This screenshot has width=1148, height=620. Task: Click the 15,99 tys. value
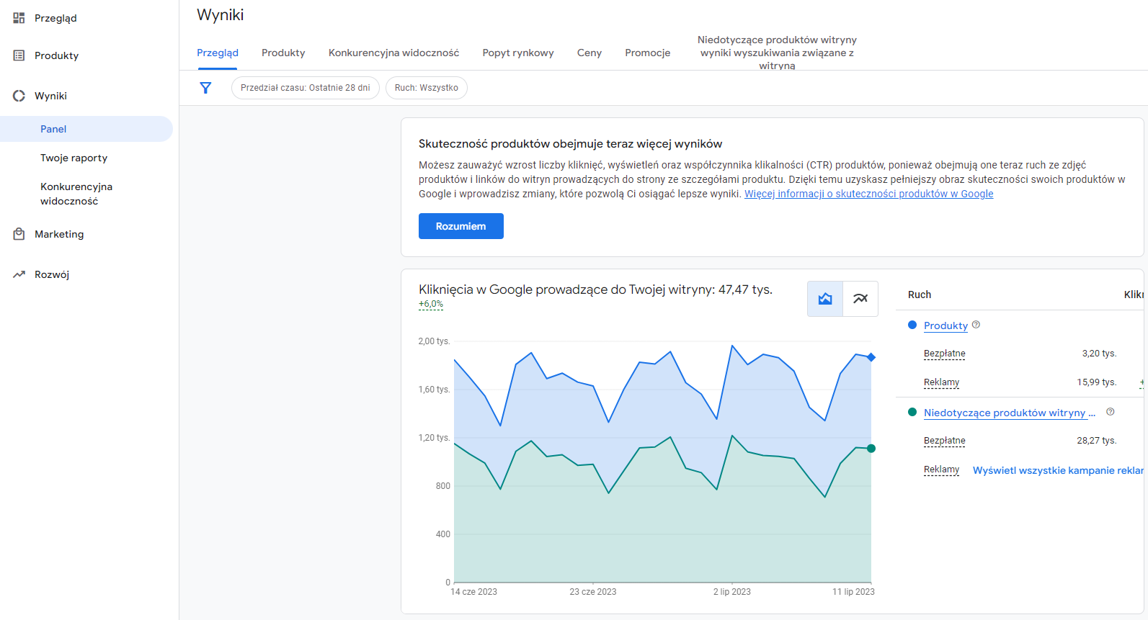tap(1097, 382)
